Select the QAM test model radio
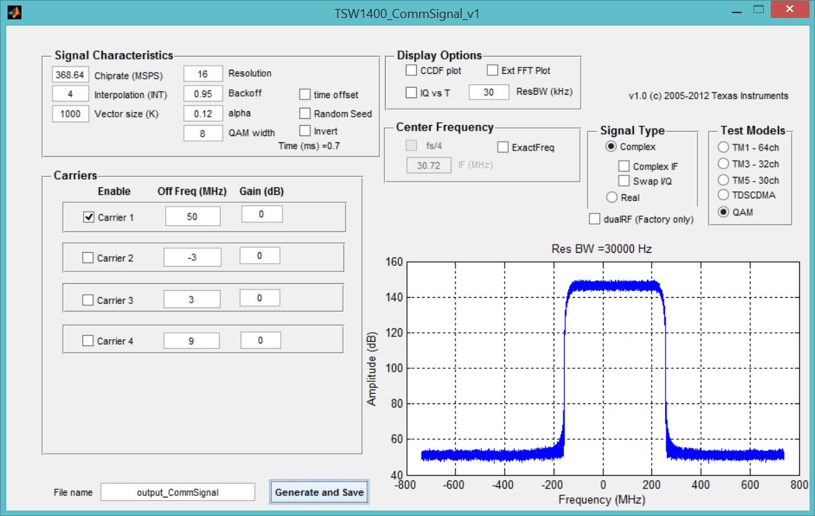Screen dimensions: 815x516 tap(723, 212)
